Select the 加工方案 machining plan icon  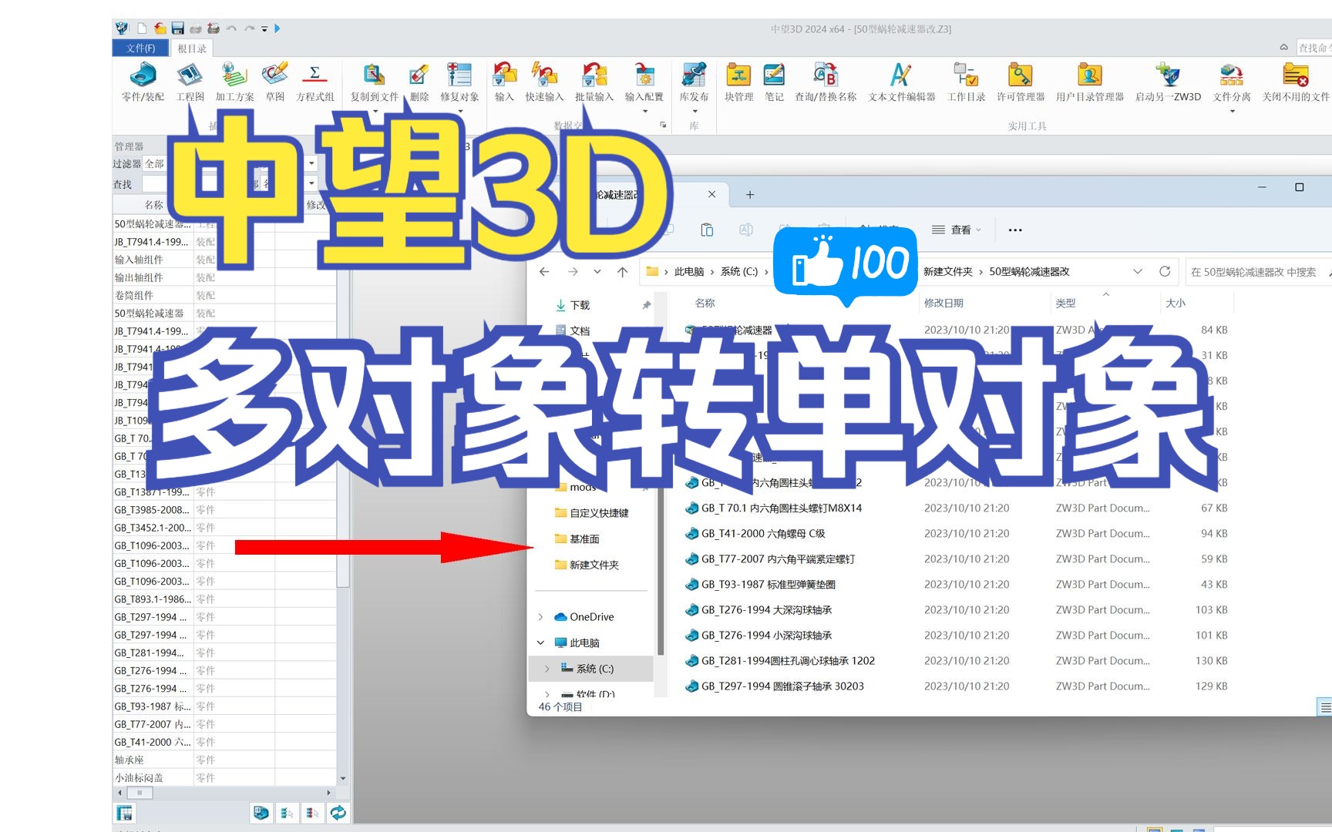coord(234,82)
